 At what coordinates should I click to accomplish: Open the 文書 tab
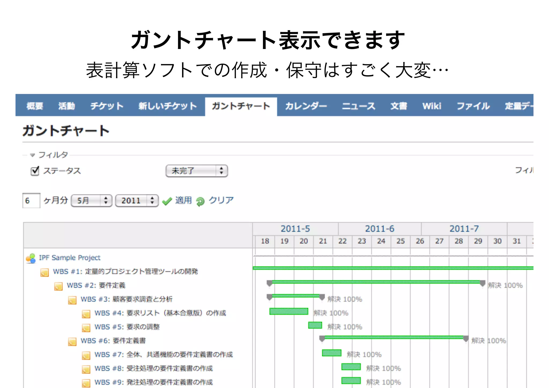click(x=399, y=106)
